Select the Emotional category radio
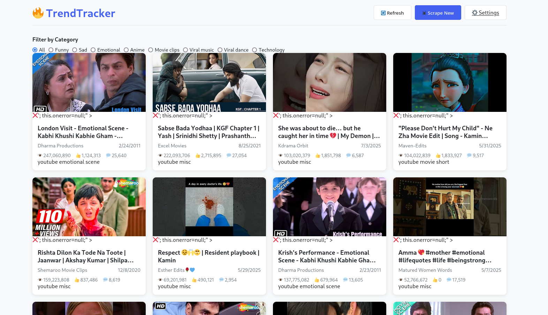This screenshot has height=315, width=548. pos(93,50)
